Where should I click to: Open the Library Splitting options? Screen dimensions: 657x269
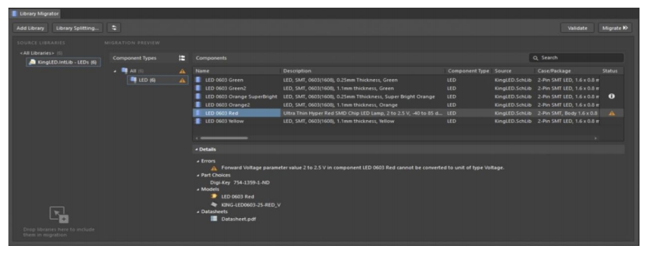(78, 28)
